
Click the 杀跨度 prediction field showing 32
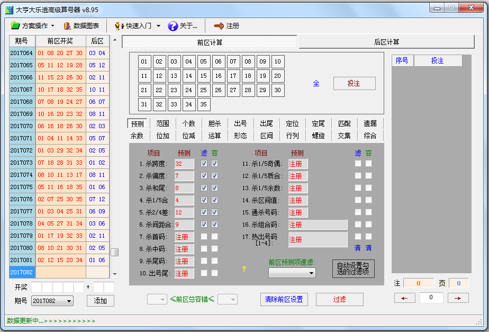[184, 164]
